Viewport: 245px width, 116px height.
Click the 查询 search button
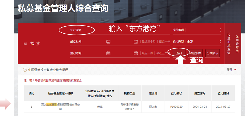point(179,53)
